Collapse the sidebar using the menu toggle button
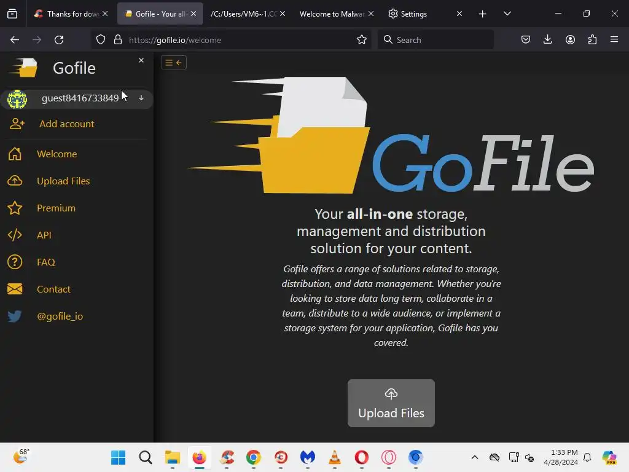This screenshot has height=472, width=629. click(x=174, y=63)
